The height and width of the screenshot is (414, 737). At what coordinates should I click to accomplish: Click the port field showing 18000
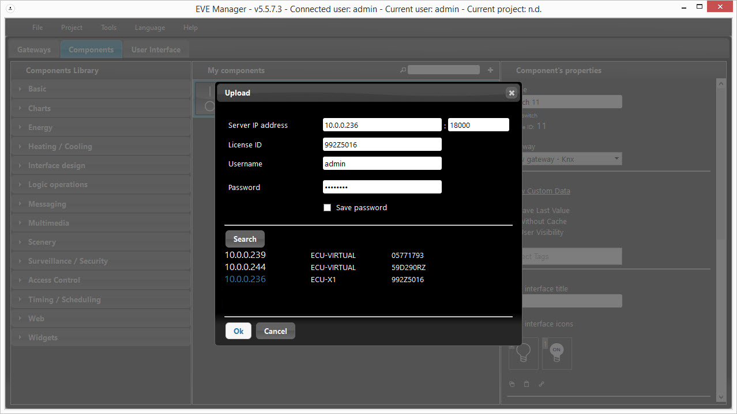(x=479, y=125)
